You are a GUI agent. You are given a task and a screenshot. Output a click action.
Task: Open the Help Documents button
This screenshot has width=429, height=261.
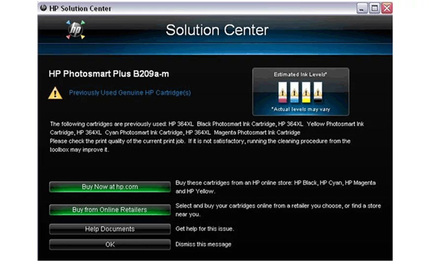(x=109, y=229)
